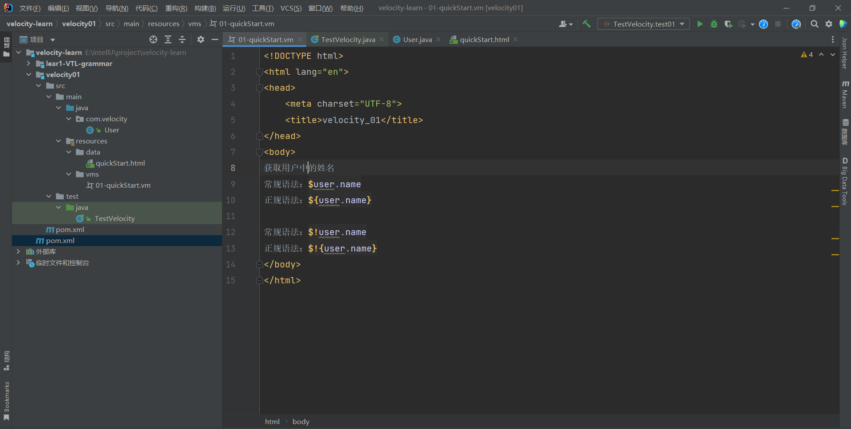Open Bookmarks tool window

pyautogui.click(x=6, y=401)
